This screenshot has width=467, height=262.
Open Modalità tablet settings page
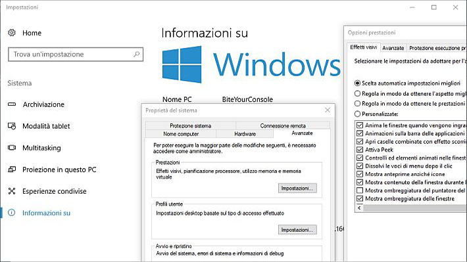tap(46, 126)
